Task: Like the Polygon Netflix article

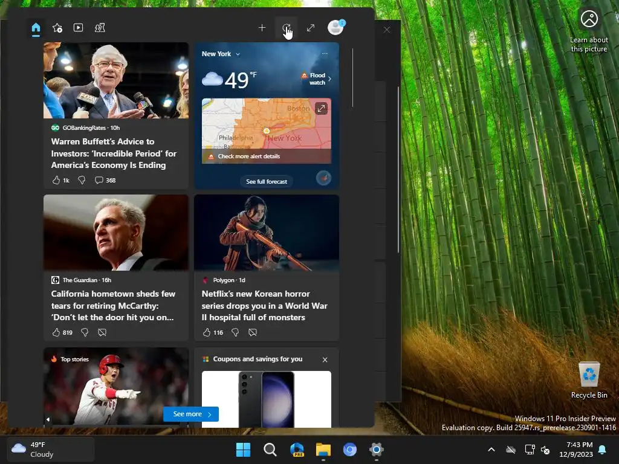Action: [213, 333]
